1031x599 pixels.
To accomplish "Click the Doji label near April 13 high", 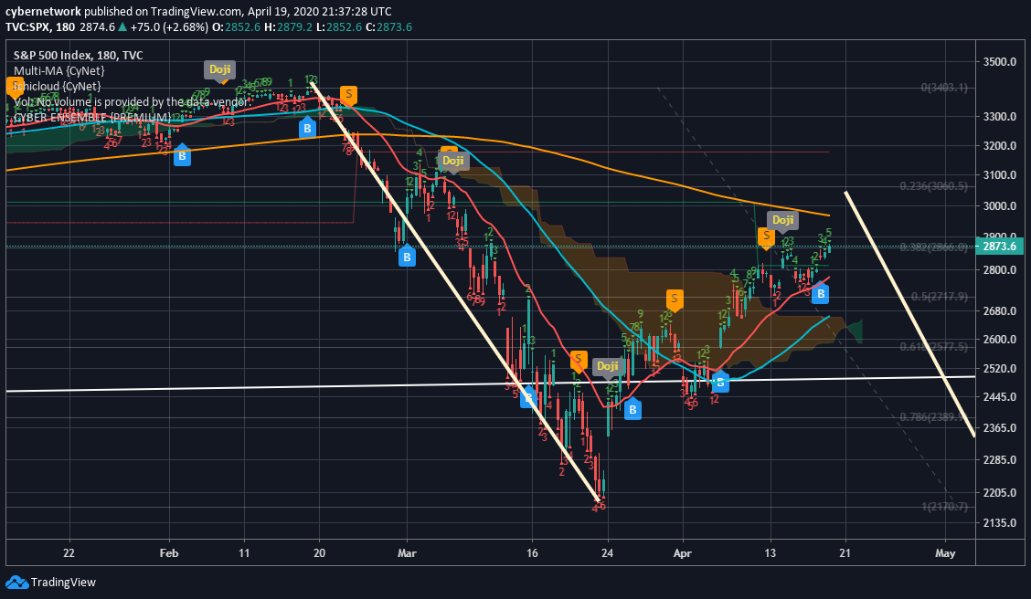I will tap(782, 220).
